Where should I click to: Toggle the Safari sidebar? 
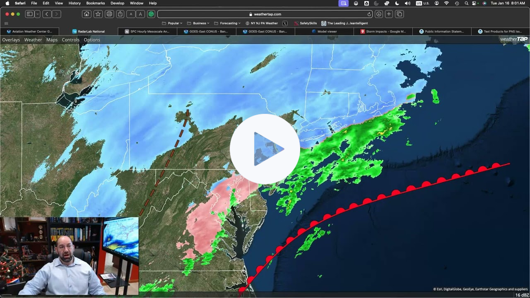[29, 14]
